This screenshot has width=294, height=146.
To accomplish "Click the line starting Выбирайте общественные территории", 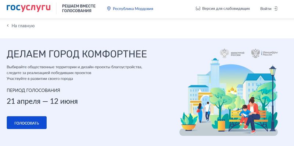I will (x=75, y=67).
